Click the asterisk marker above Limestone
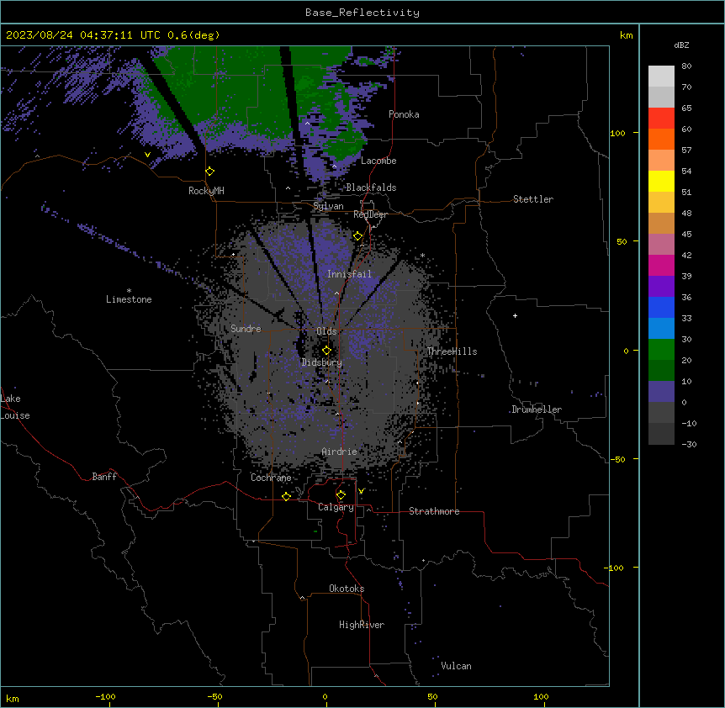This screenshot has width=725, height=708. coord(129,291)
